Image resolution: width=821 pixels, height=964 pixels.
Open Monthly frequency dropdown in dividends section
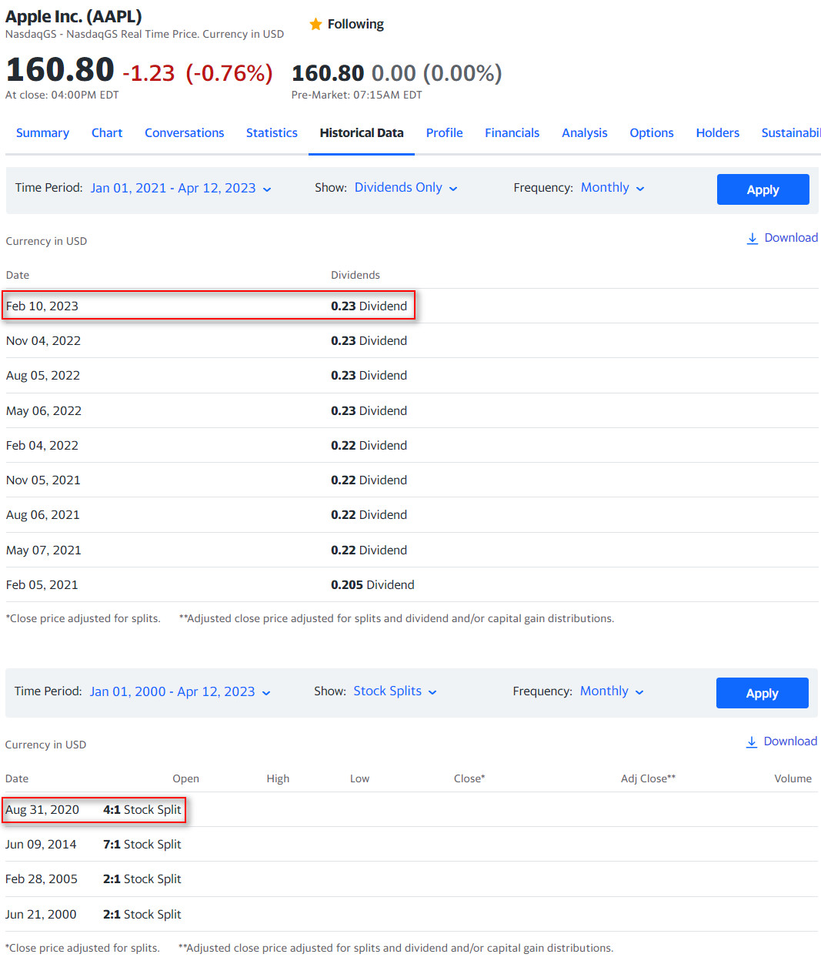tap(612, 188)
